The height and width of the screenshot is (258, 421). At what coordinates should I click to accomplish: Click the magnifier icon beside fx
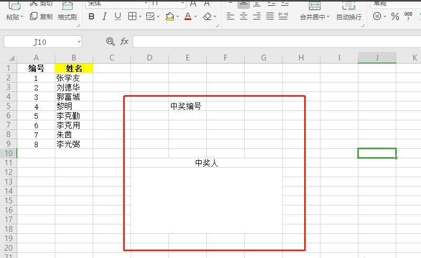(110, 41)
